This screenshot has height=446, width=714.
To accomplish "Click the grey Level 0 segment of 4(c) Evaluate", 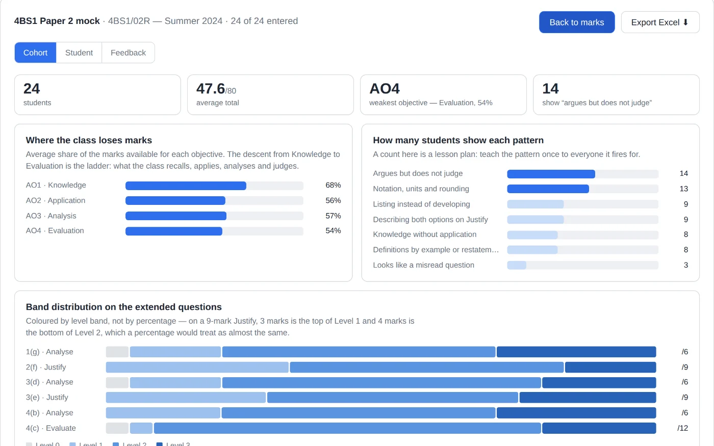I will (117, 428).
